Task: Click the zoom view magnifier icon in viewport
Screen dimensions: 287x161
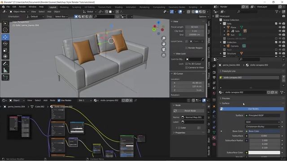Action: (164, 38)
